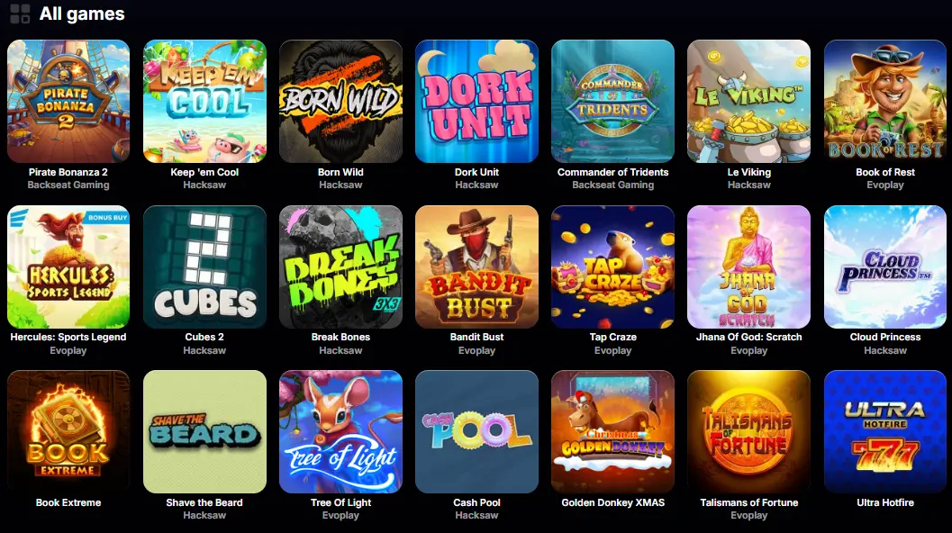Click the Book Extreme game thumbnail
The width and height of the screenshot is (952, 533).
pyautogui.click(x=68, y=431)
